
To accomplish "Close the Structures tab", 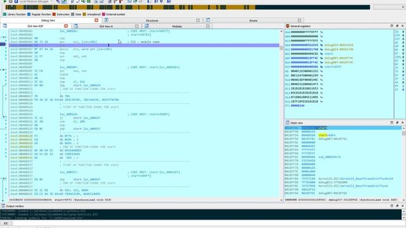I will [x=198, y=20].
